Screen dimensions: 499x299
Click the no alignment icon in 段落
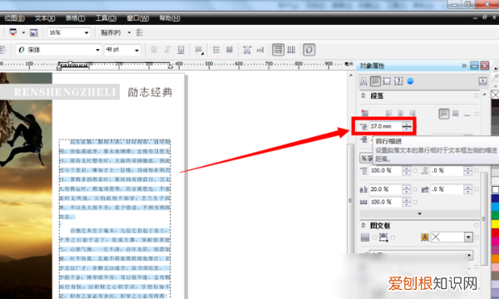point(365,113)
